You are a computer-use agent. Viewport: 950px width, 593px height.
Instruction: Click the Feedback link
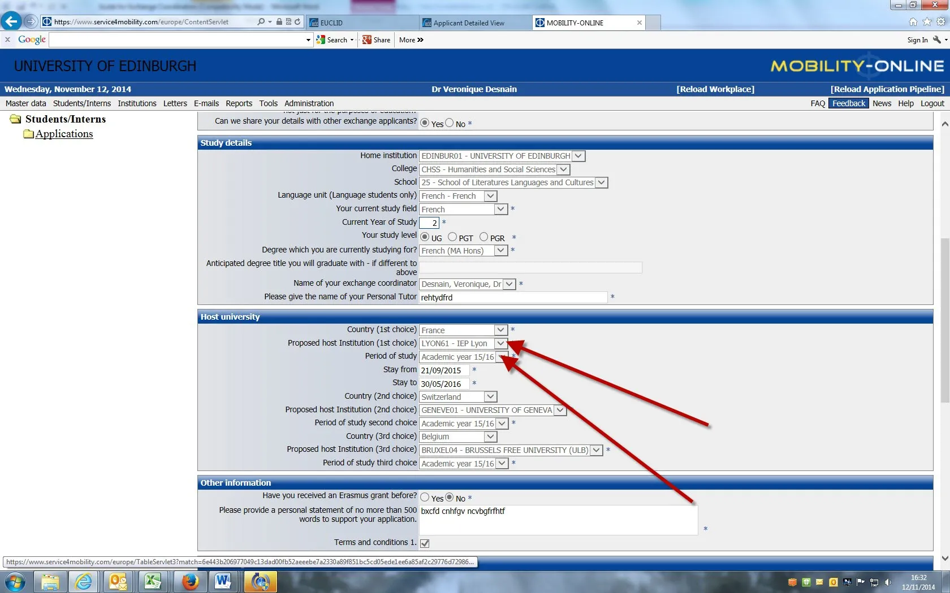[848, 103]
